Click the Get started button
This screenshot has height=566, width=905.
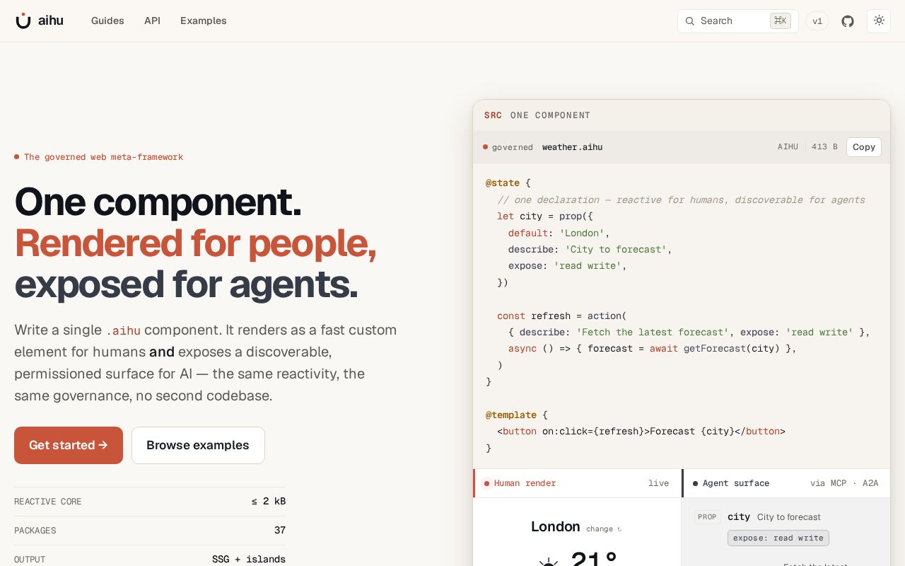pyautogui.click(x=69, y=445)
